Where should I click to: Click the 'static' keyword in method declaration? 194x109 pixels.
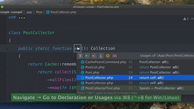(x=42, y=48)
